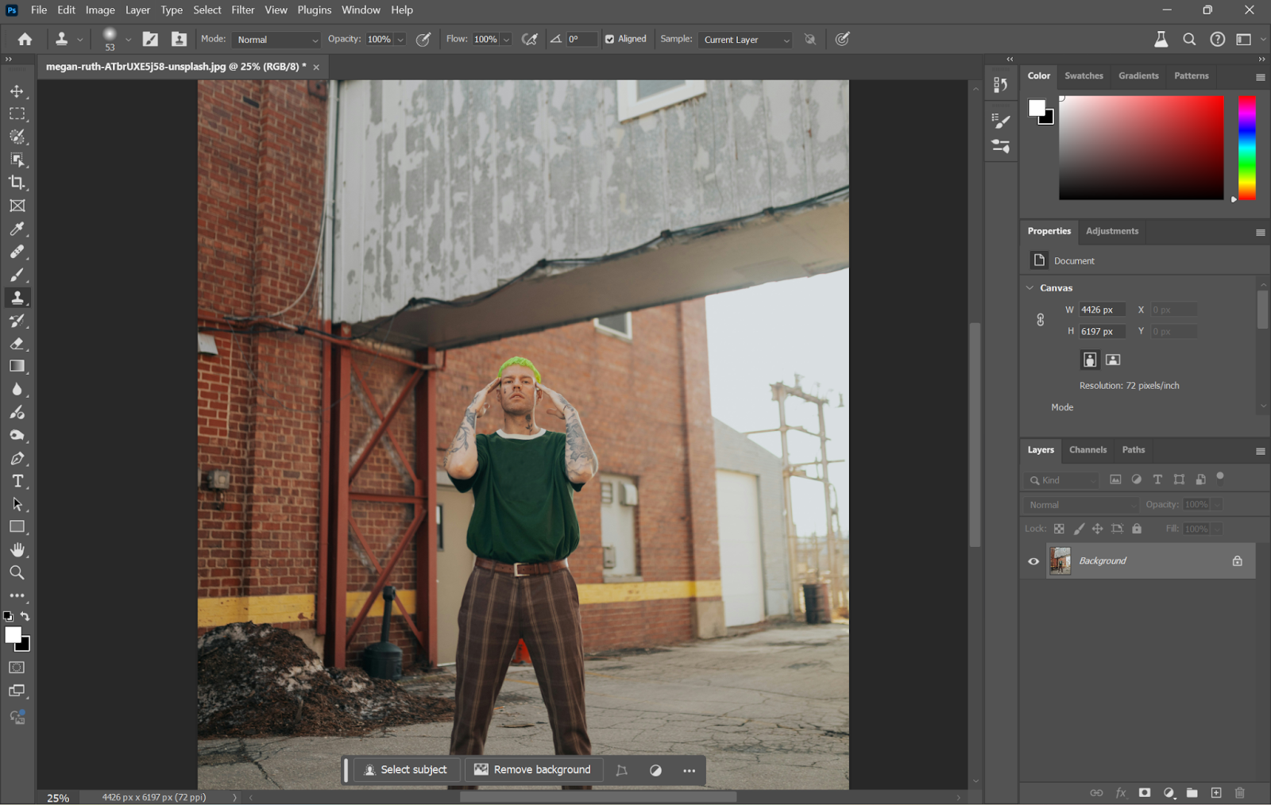Swap foreground and background colors

click(25, 616)
